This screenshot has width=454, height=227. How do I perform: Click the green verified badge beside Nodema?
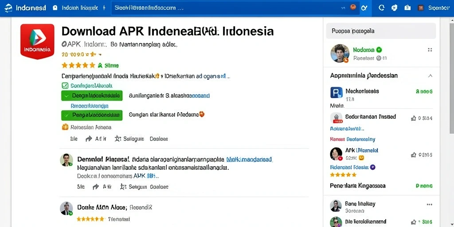click(x=380, y=50)
